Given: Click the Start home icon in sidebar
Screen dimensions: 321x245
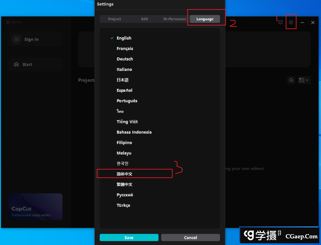Looking at the screenshot, I should 16,64.
